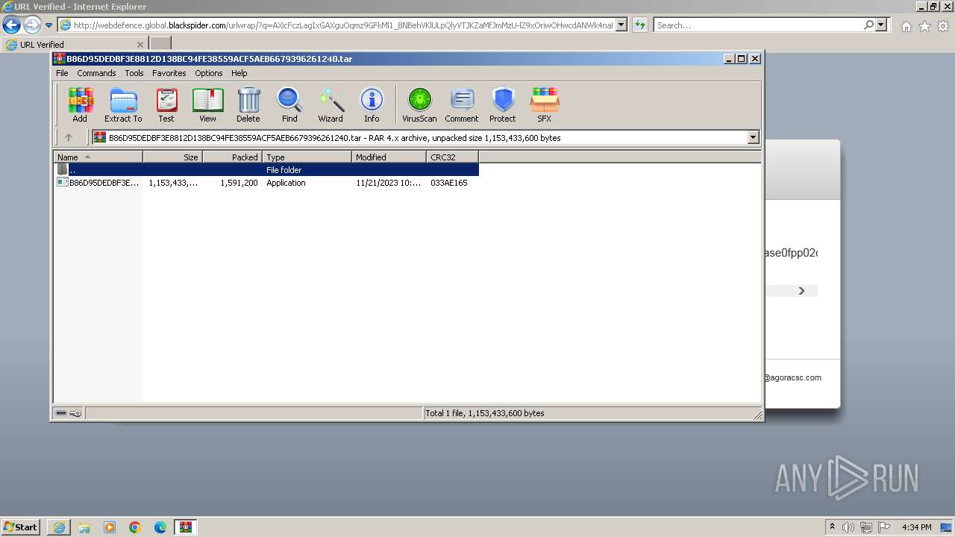The width and height of the screenshot is (955, 537).
Task: Select the parent folder '..' row
Action: 266,170
